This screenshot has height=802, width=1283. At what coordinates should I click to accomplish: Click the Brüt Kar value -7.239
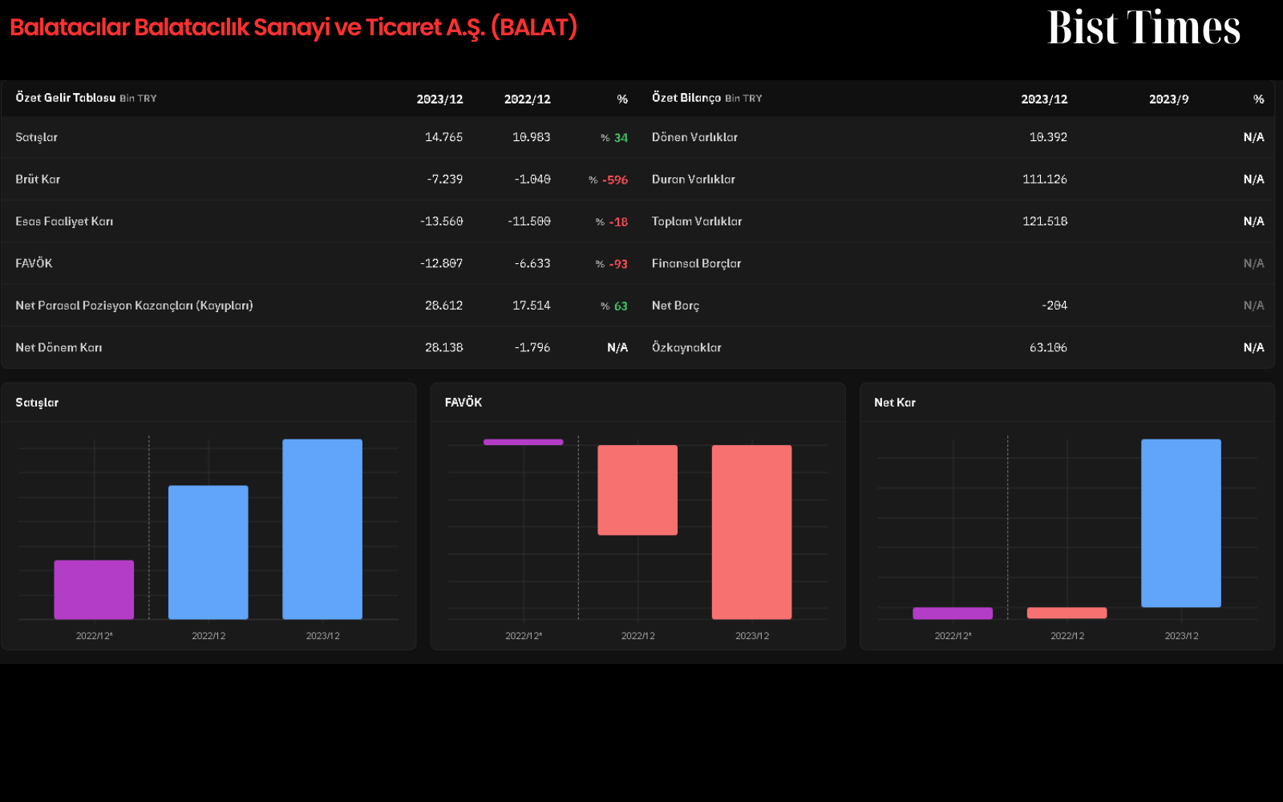coord(444,179)
